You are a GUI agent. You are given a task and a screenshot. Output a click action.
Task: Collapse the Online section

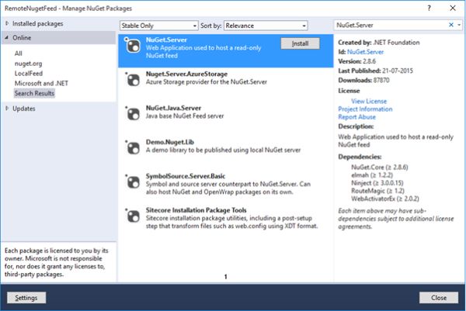point(7,38)
